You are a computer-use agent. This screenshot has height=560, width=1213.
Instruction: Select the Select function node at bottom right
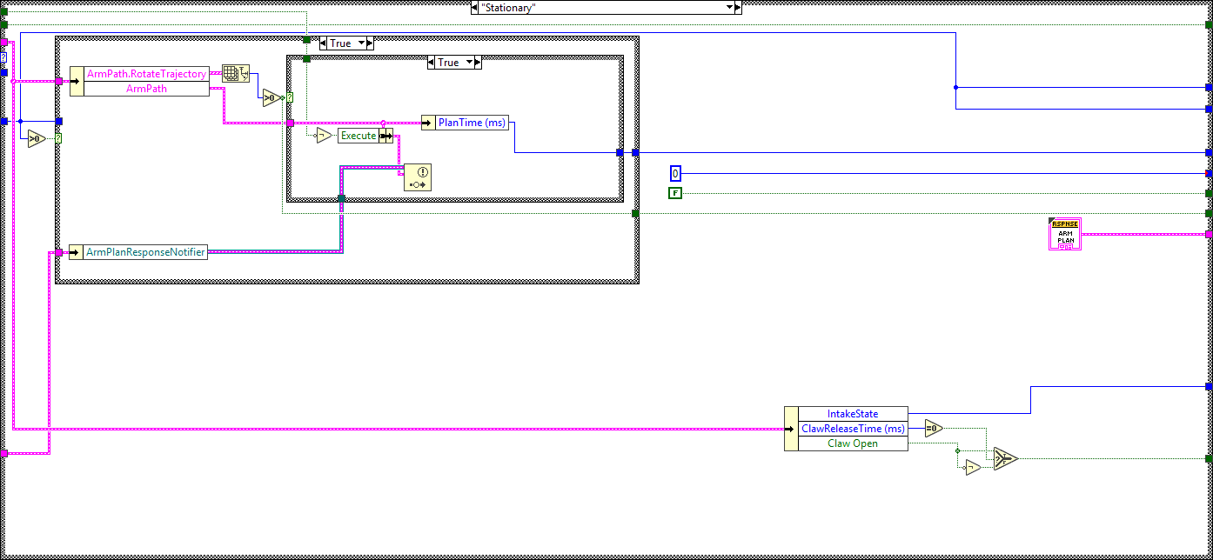(1005, 457)
